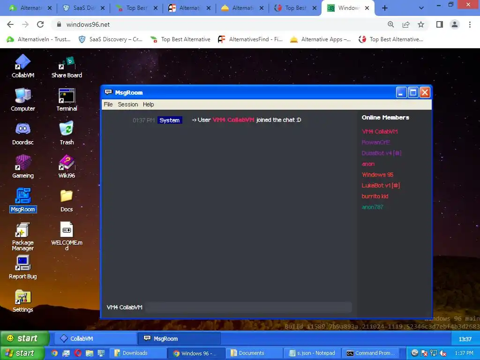Open the WELCOME.md file icon
The height and width of the screenshot is (360, 480).
67,236
